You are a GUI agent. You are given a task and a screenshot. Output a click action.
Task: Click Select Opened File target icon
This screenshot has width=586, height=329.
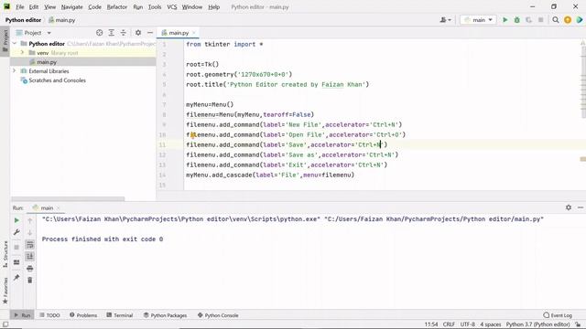100,33
